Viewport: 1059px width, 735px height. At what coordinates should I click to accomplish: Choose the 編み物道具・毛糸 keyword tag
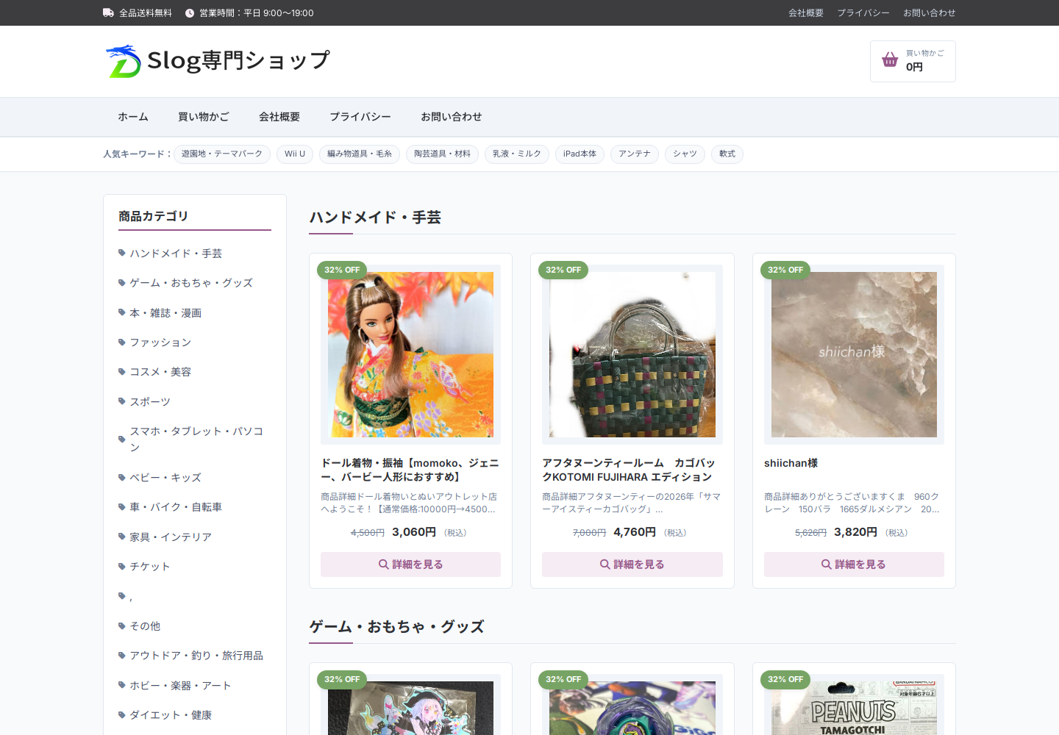pyautogui.click(x=360, y=154)
